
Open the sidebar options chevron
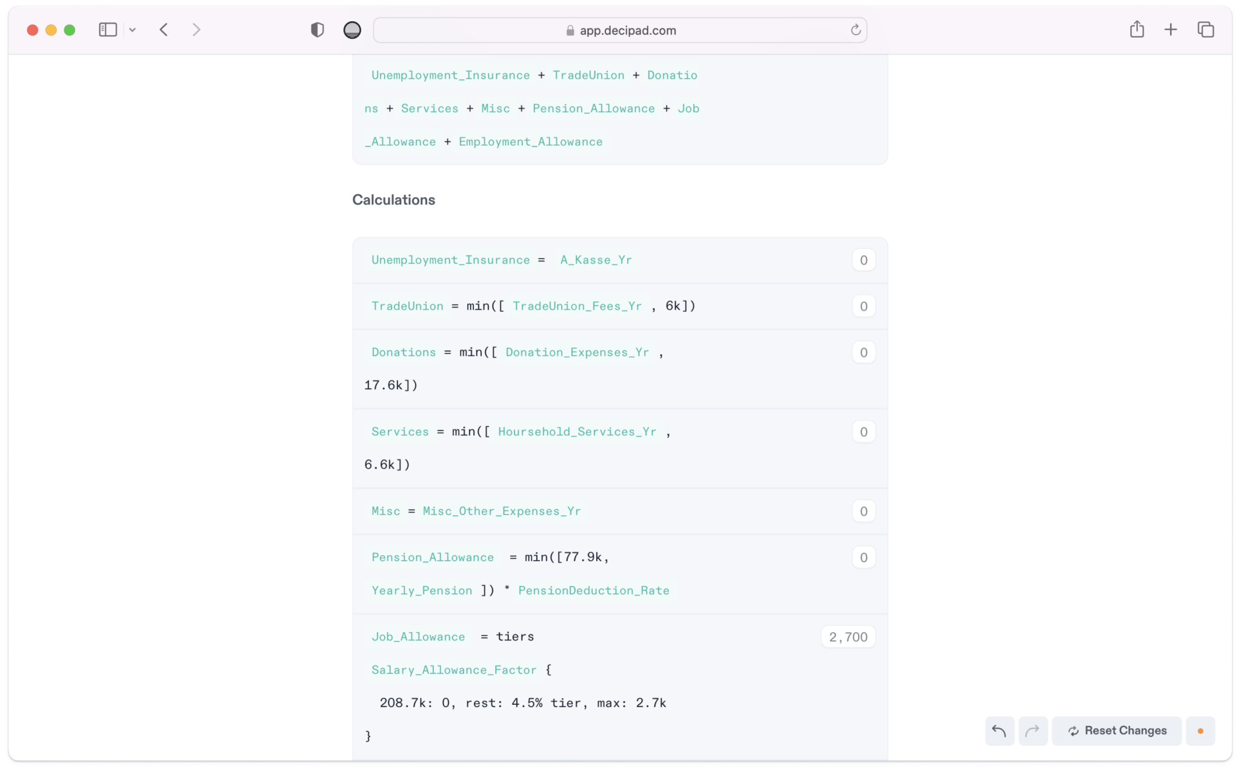132,30
